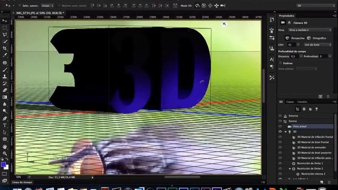
Task: Open the Vista dropdown menu
Action: point(309,30)
